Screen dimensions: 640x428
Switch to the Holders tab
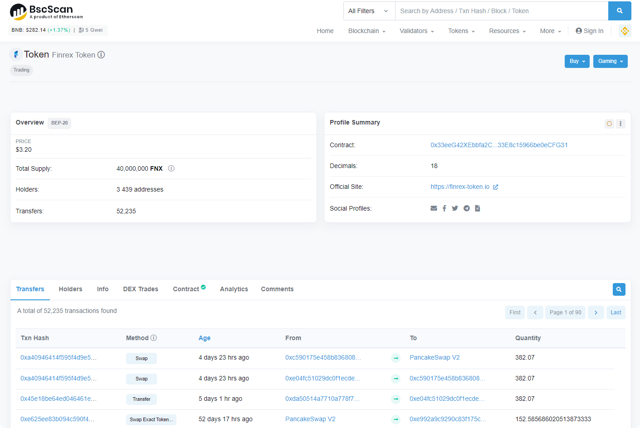coord(71,289)
